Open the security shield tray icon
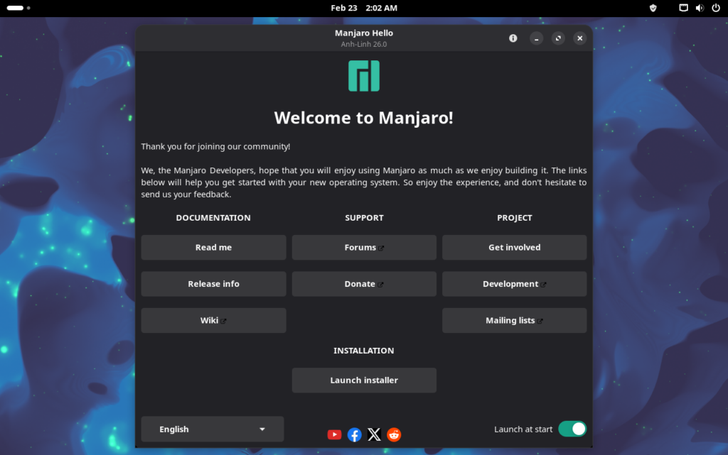The height and width of the screenshot is (455, 728). tap(653, 8)
